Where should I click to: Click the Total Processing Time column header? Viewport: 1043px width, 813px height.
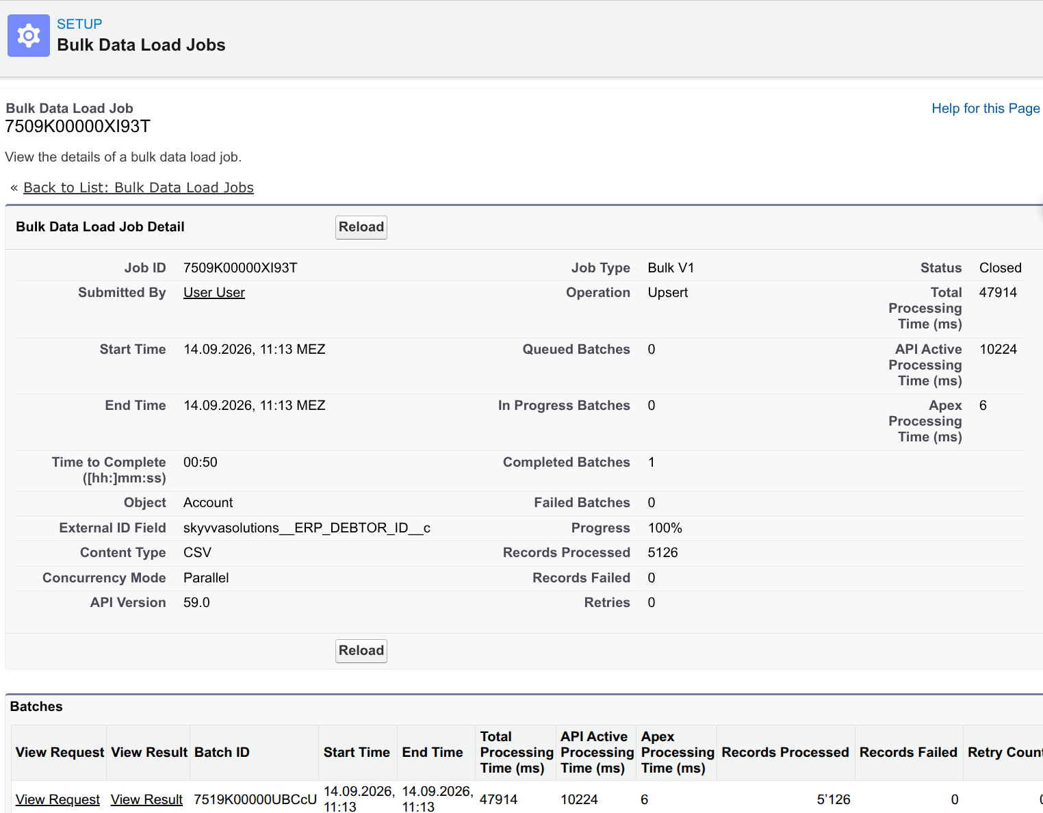(516, 752)
